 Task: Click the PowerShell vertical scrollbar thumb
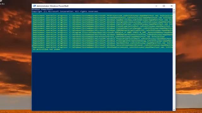point(174,12)
